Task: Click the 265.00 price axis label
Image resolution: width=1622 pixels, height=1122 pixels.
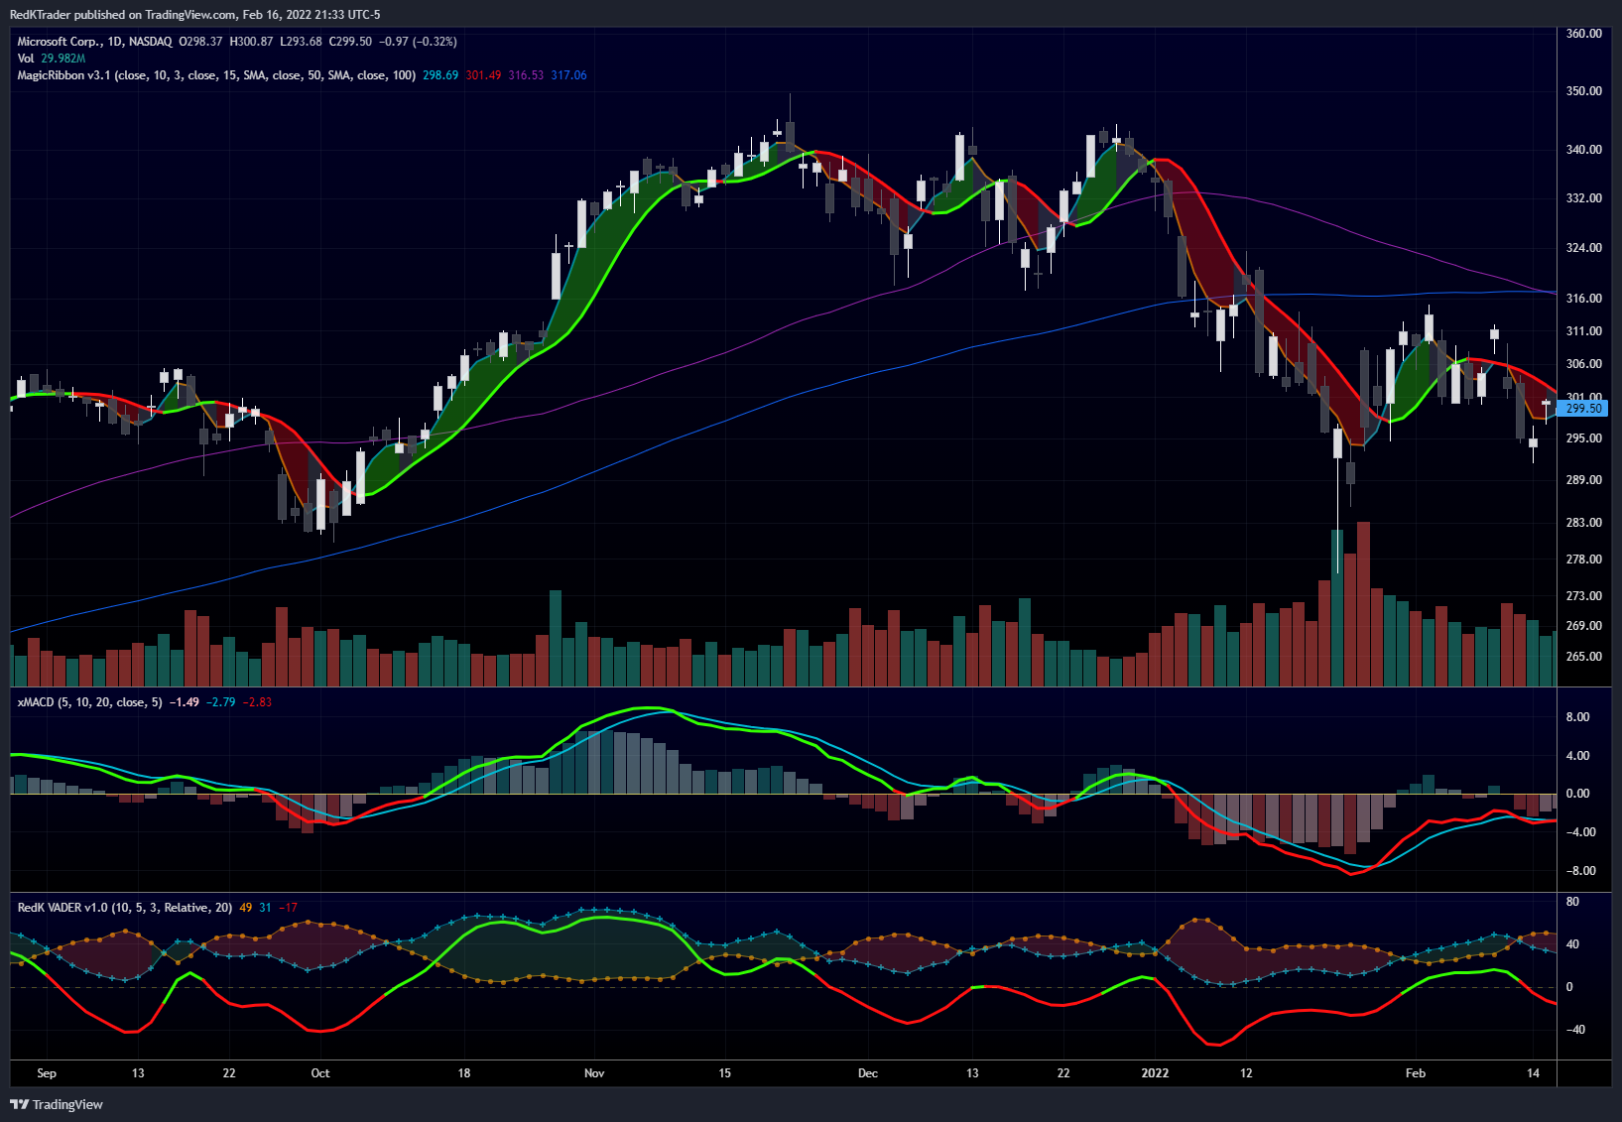Action: [1583, 657]
